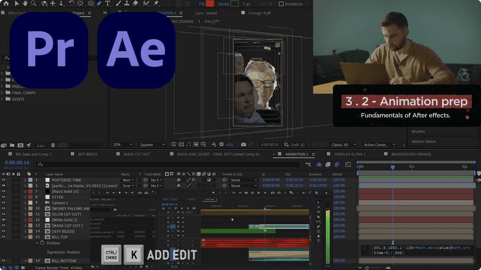The image size is (481, 270).
Task: Toggle the transparency grid icon
Action: [181, 144]
